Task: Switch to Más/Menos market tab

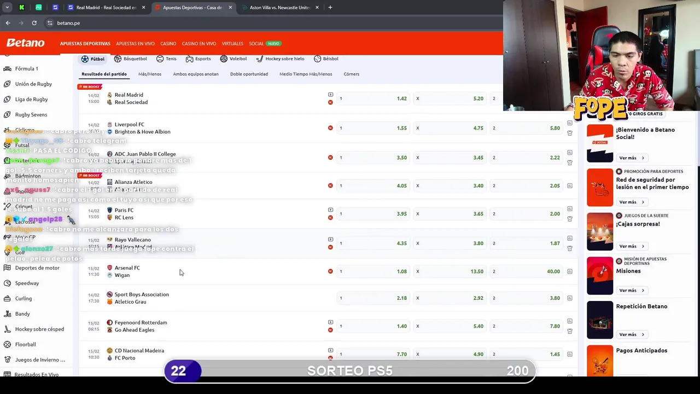Action: (x=150, y=74)
